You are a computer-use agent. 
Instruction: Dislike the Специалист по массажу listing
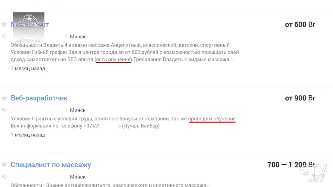click(x=4, y=177)
